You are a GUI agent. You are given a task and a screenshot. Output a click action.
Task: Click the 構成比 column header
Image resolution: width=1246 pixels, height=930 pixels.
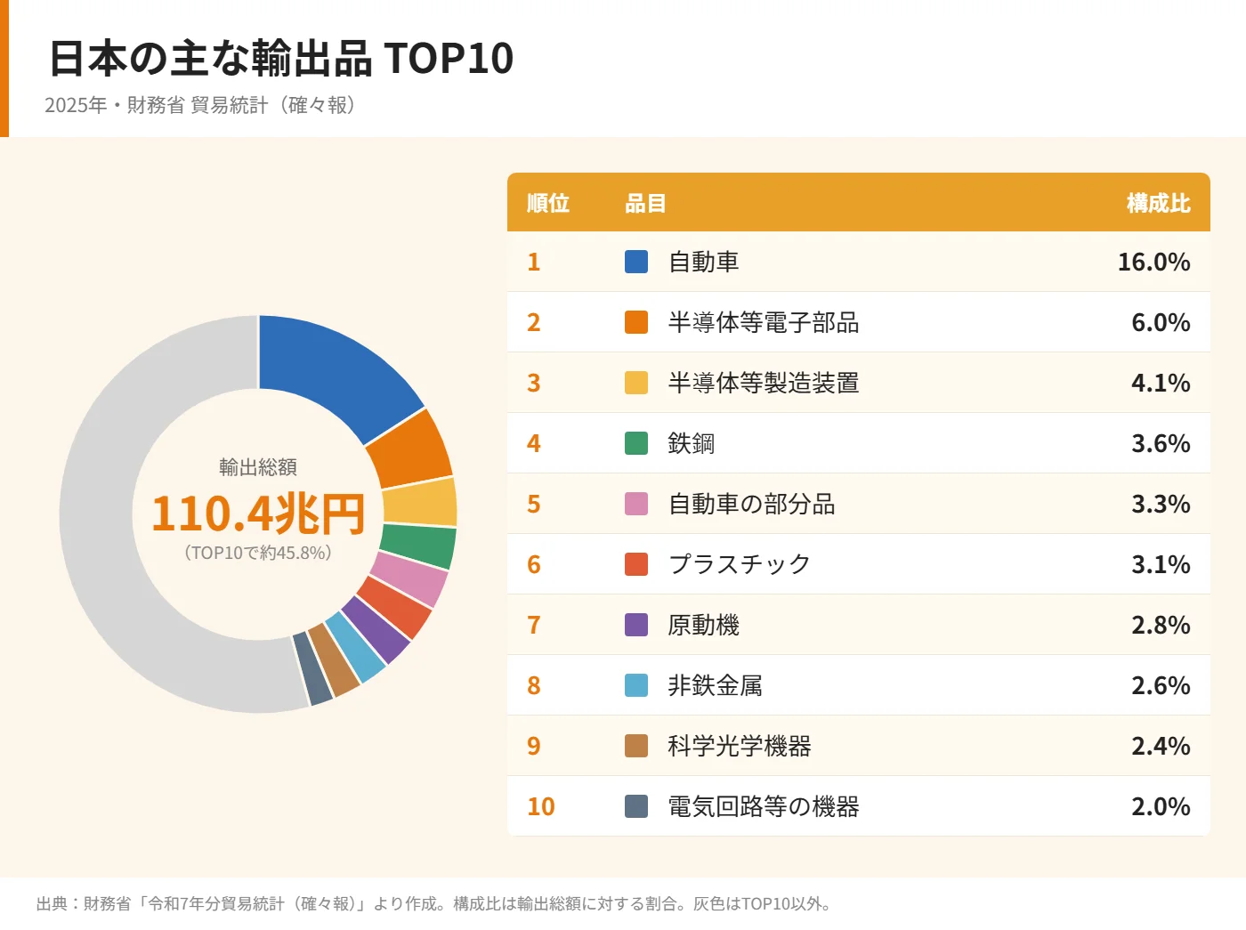tap(1159, 203)
